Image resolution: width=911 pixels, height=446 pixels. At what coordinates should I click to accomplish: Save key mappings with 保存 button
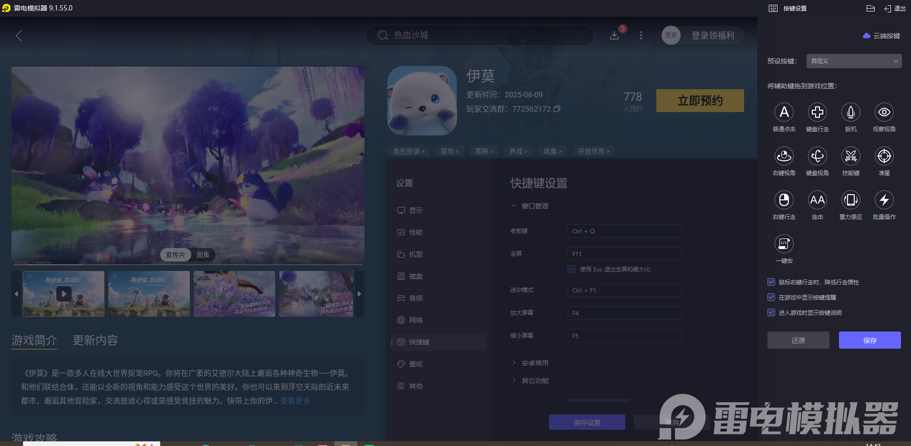tap(869, 340)
